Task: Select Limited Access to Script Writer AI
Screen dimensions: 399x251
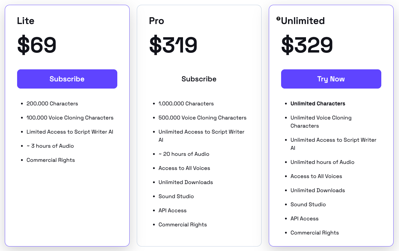Action: click(70, 132)
